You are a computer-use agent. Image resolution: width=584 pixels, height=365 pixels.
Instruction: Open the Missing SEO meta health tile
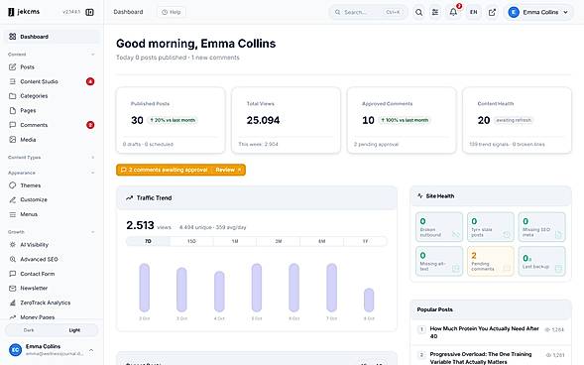(542, 227)
